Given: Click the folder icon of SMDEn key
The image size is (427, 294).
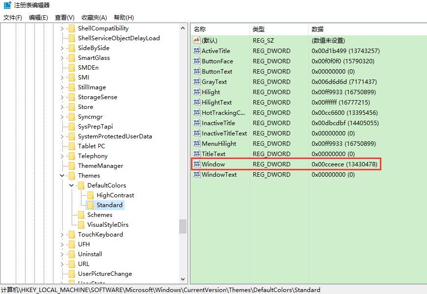Looking at the screenshot, I should point(72,68).
